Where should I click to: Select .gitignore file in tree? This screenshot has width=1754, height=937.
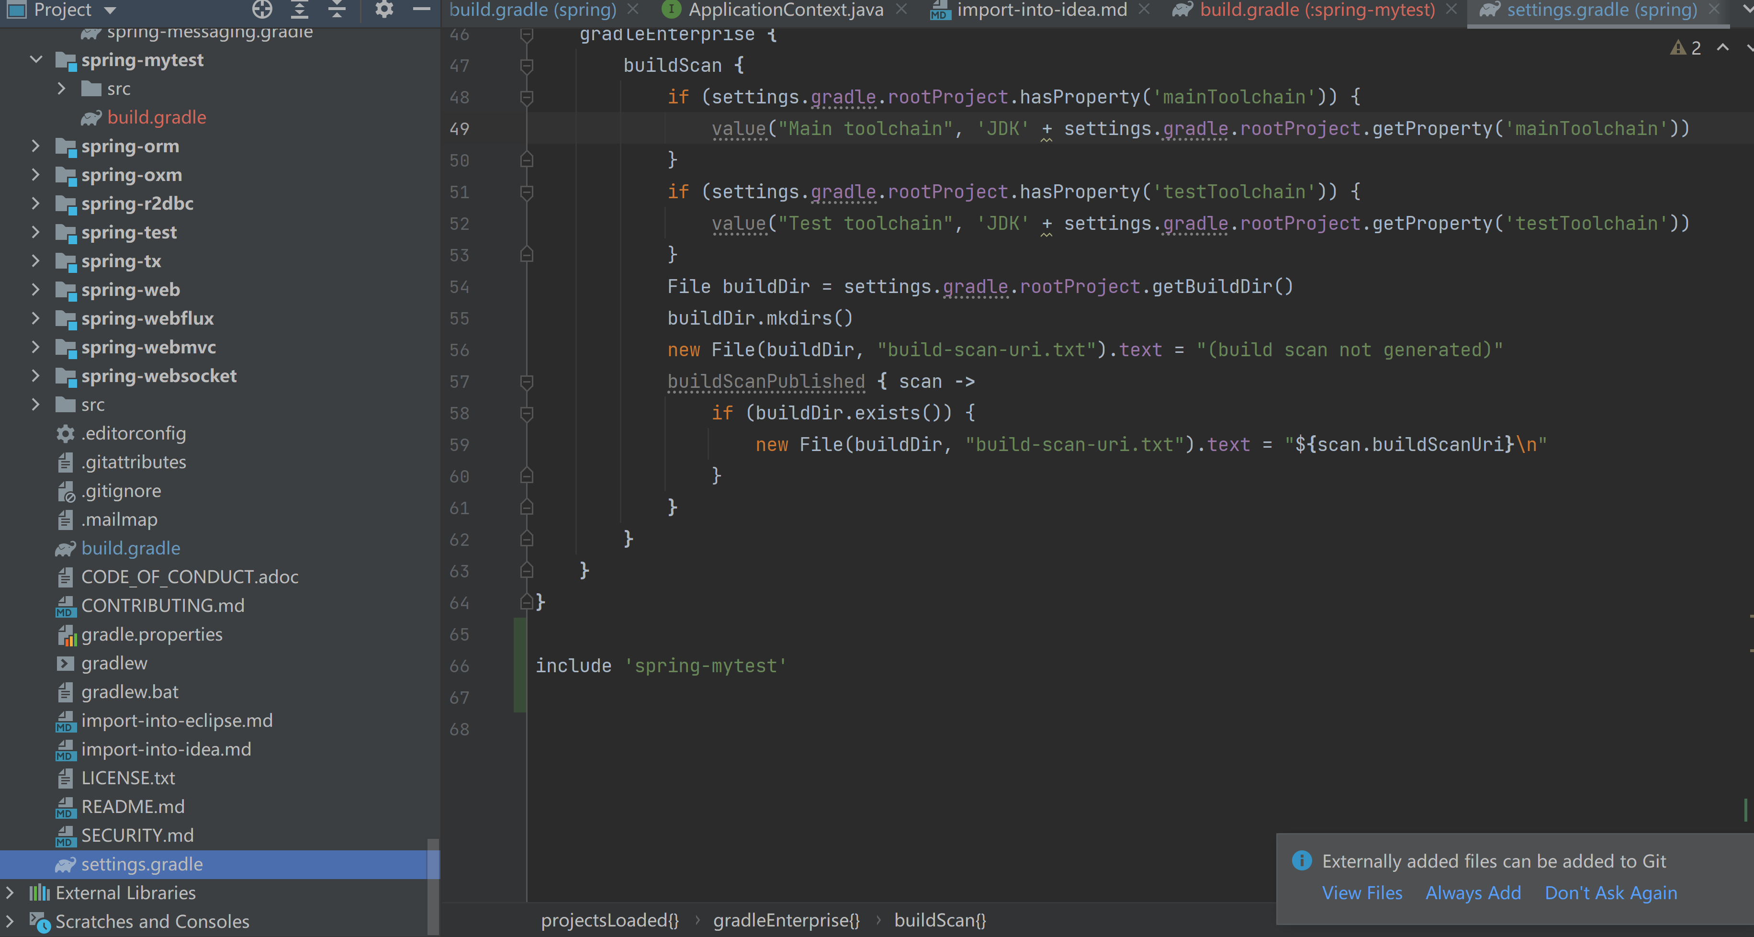point(121,490)
